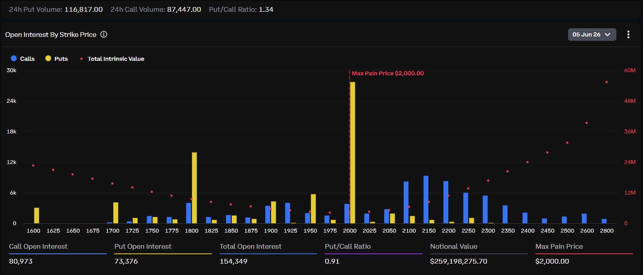The width and height of the screenshot is (643, 275).
Task: Click the bottom Put/Call Ratio value 0.91
Action: 332,261
